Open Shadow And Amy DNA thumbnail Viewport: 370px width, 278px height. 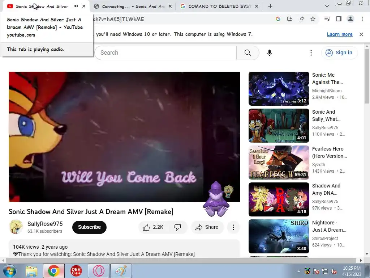pyautogui.click(x=279, y=199)
